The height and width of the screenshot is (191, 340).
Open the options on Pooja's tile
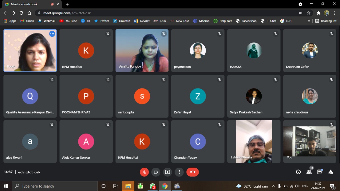tap(52, 34)
